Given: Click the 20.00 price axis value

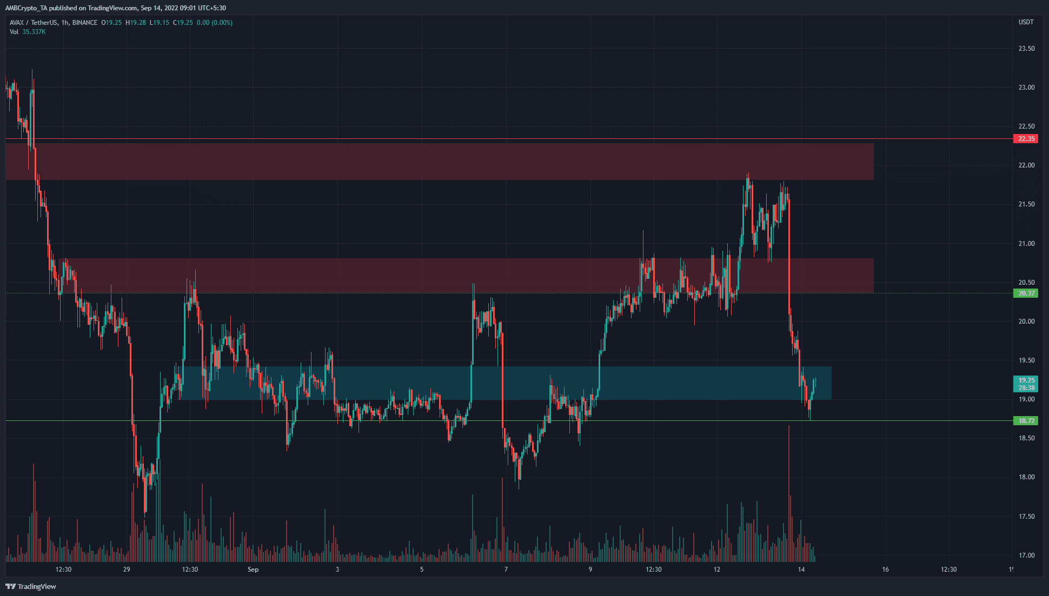Looking at the screenshot, I should (1026, 322).
